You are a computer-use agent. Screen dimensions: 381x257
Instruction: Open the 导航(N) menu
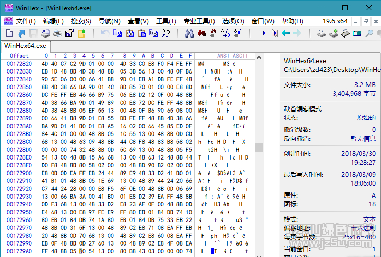(x=110, y=21)
